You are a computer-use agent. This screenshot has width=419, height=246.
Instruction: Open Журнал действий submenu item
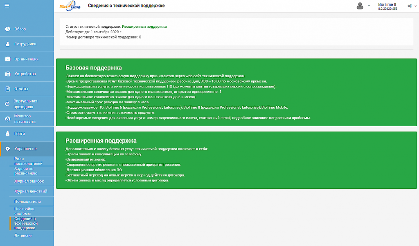(32, 191)
